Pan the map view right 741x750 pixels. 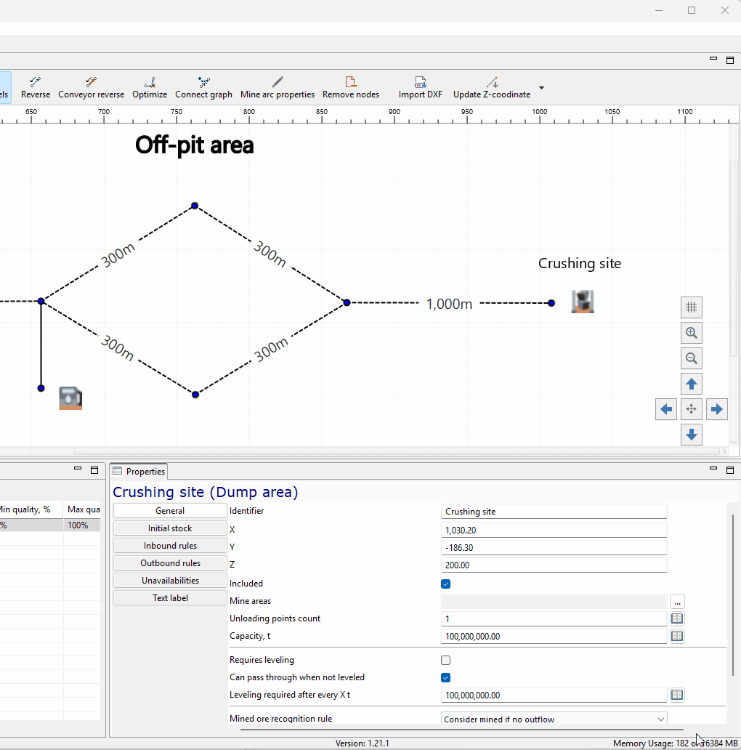(x=716, y=409)
